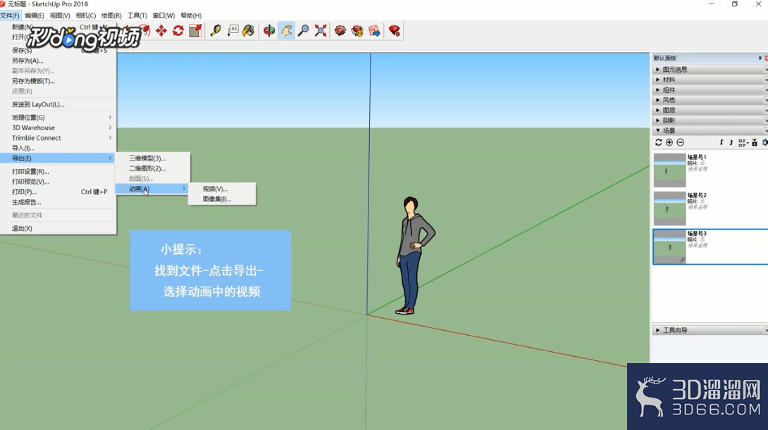Close the 图元信息 panel section
The height and width of the screenshot is (430, 768).
click(766, 70)
